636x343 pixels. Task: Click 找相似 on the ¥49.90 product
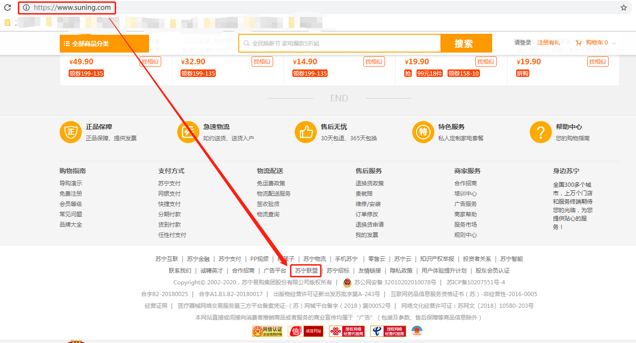(x=150, y=62)
